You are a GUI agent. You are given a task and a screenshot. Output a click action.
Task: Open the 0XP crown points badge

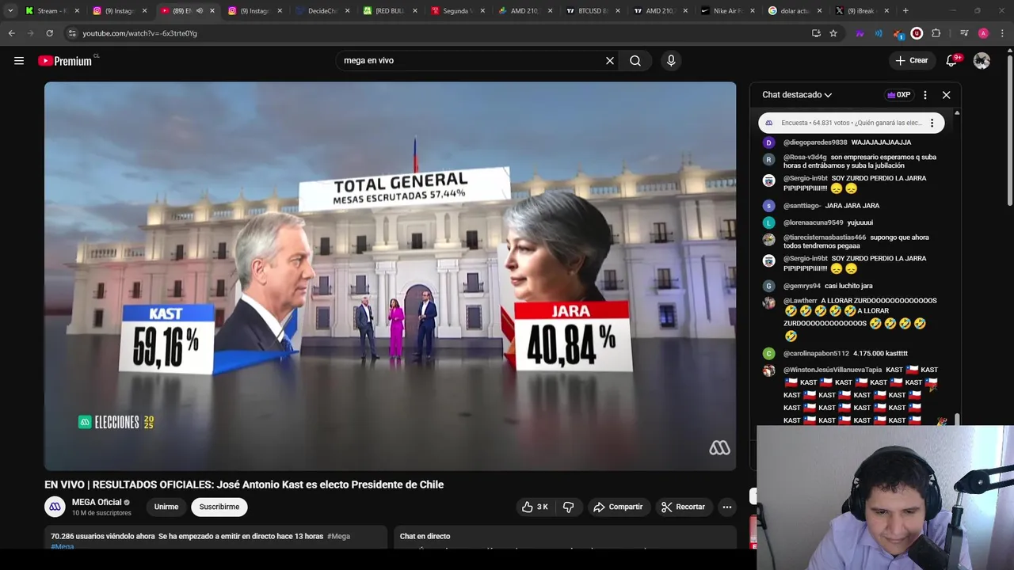pos(898,95)
